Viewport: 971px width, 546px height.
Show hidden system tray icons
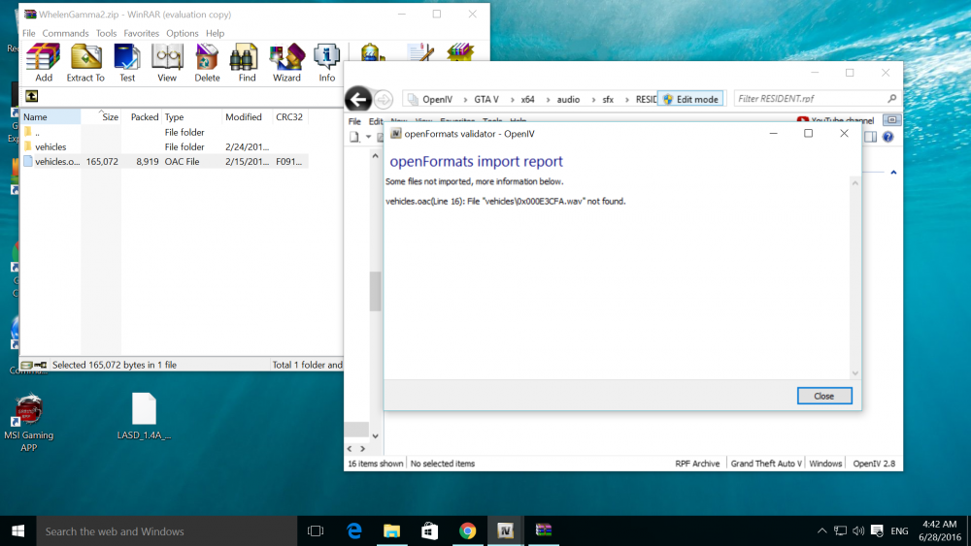pos(821,530)
